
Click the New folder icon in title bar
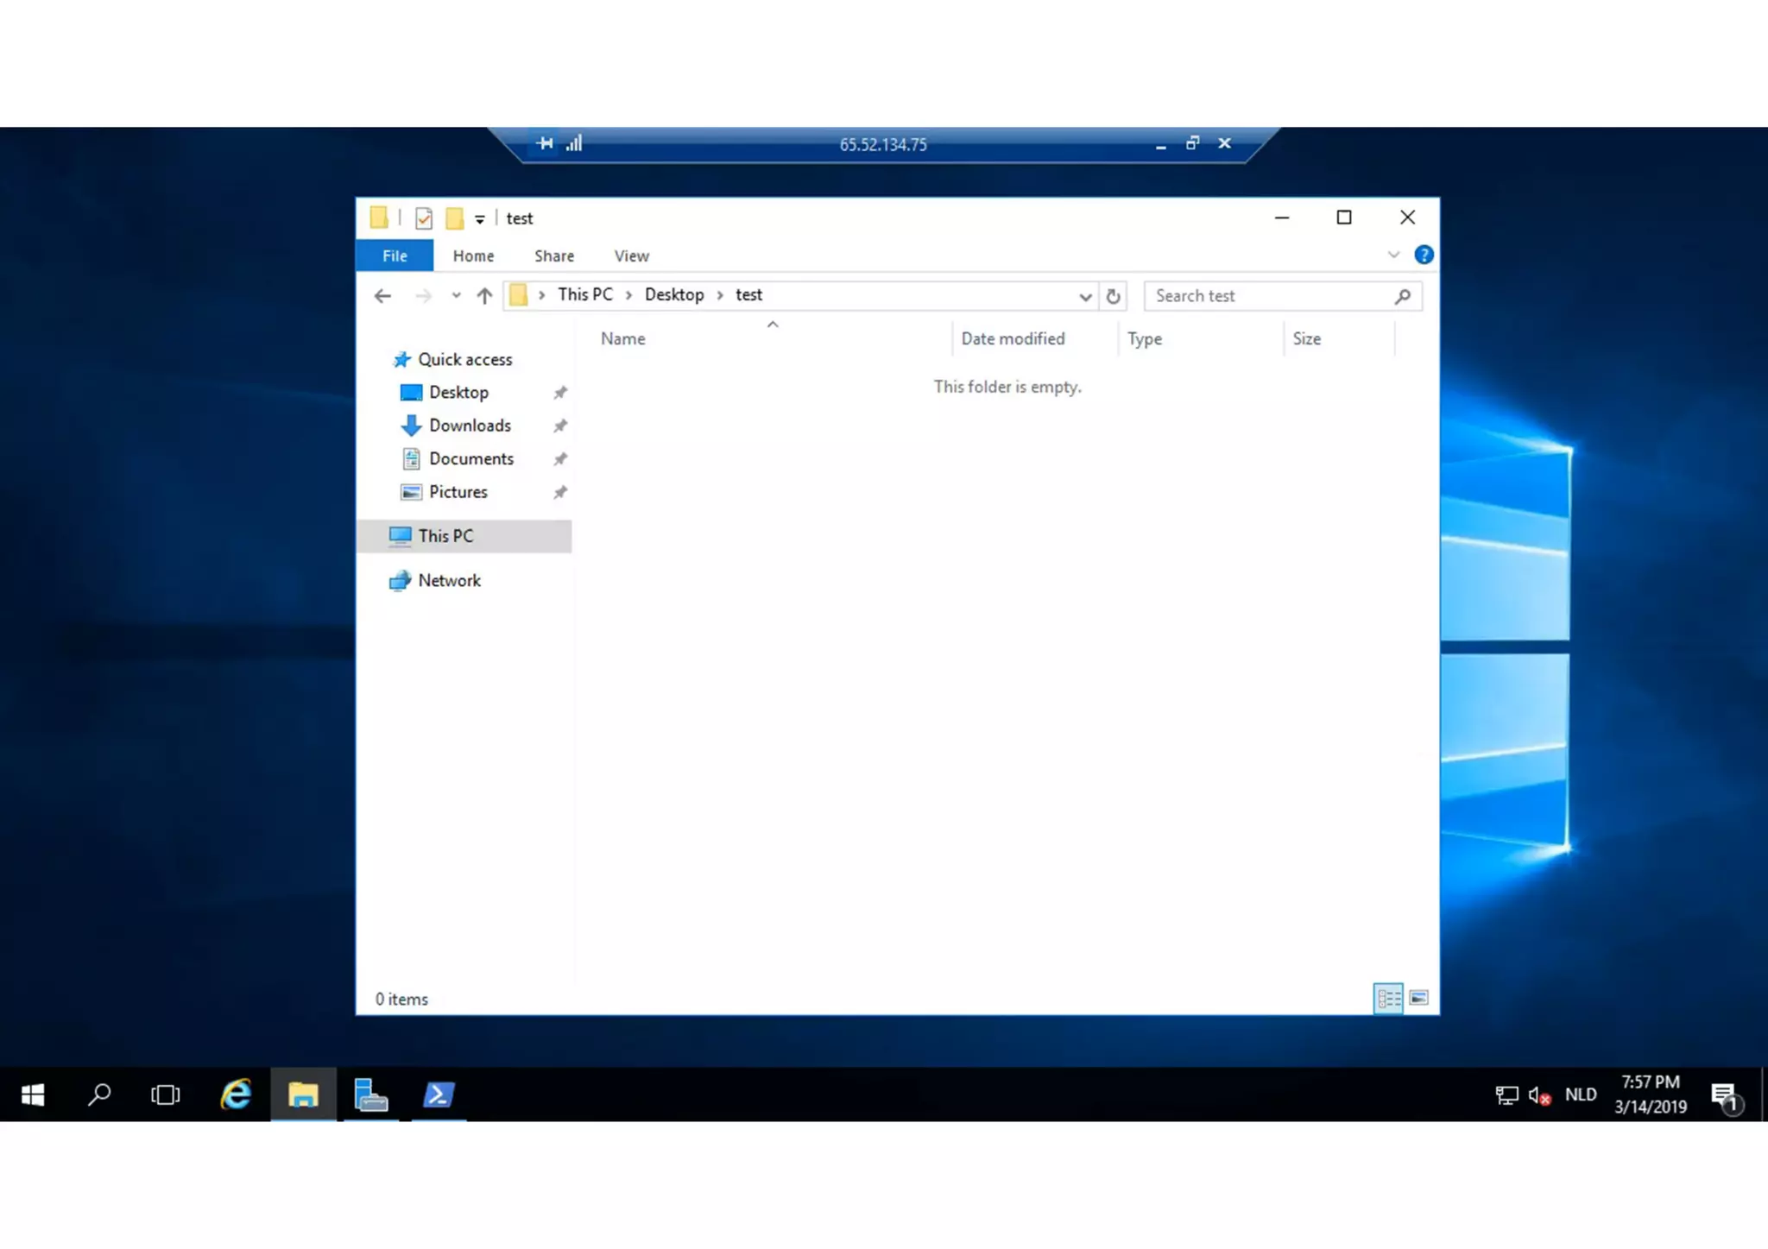tap(454, 218)
